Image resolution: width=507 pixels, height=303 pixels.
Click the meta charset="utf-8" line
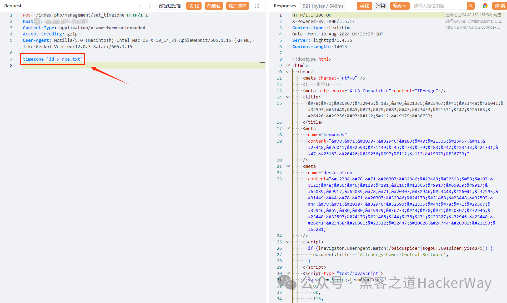334,78
